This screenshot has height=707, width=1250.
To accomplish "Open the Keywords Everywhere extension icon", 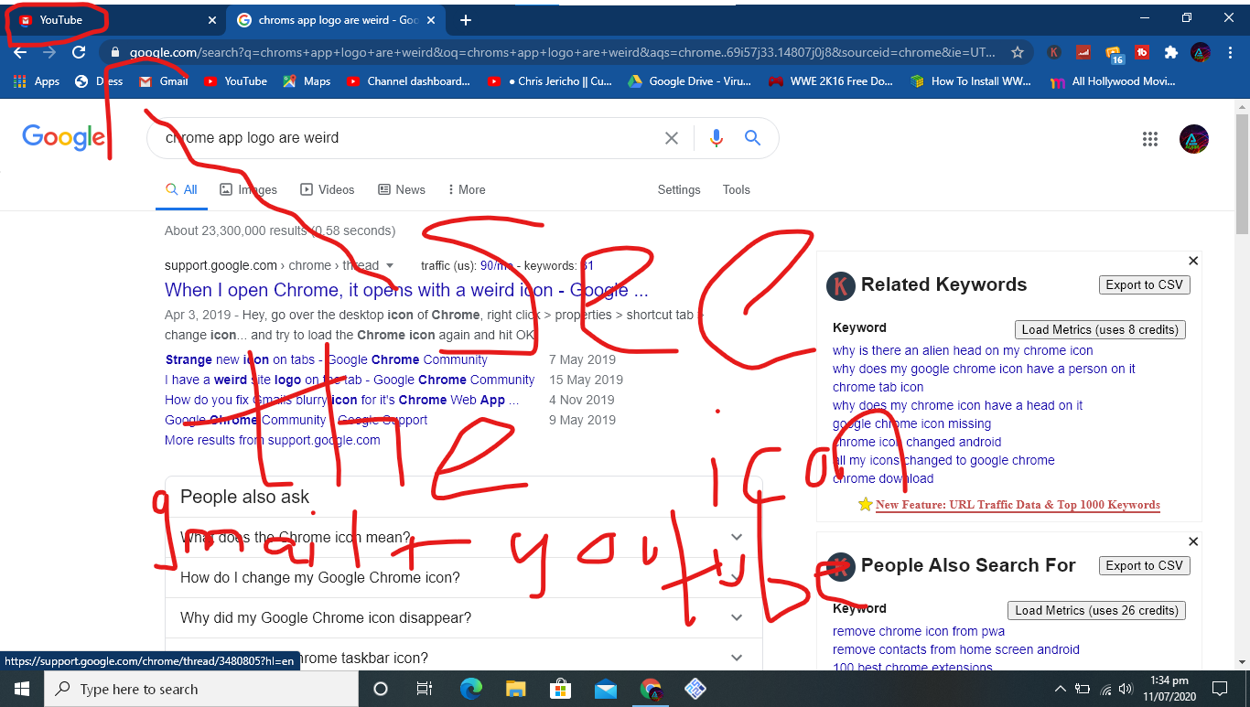I will [1054, 53].
